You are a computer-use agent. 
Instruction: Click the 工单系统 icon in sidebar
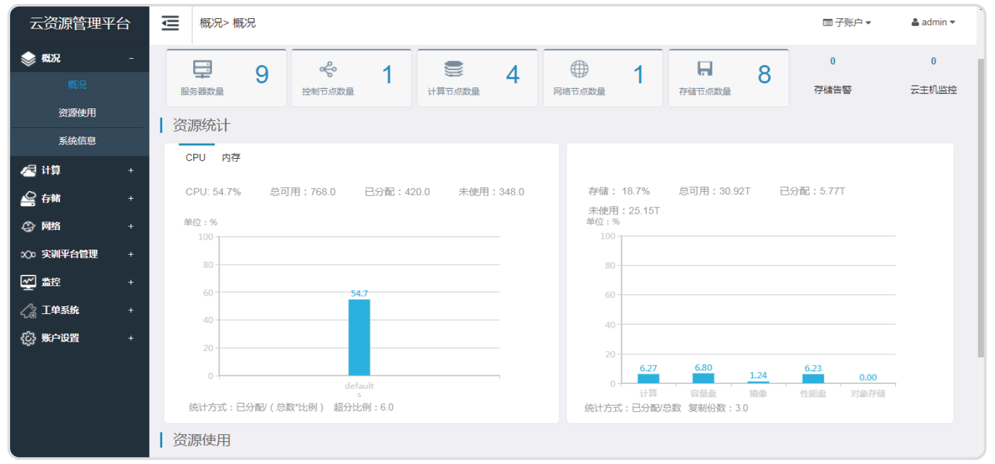tap(28, 310)
